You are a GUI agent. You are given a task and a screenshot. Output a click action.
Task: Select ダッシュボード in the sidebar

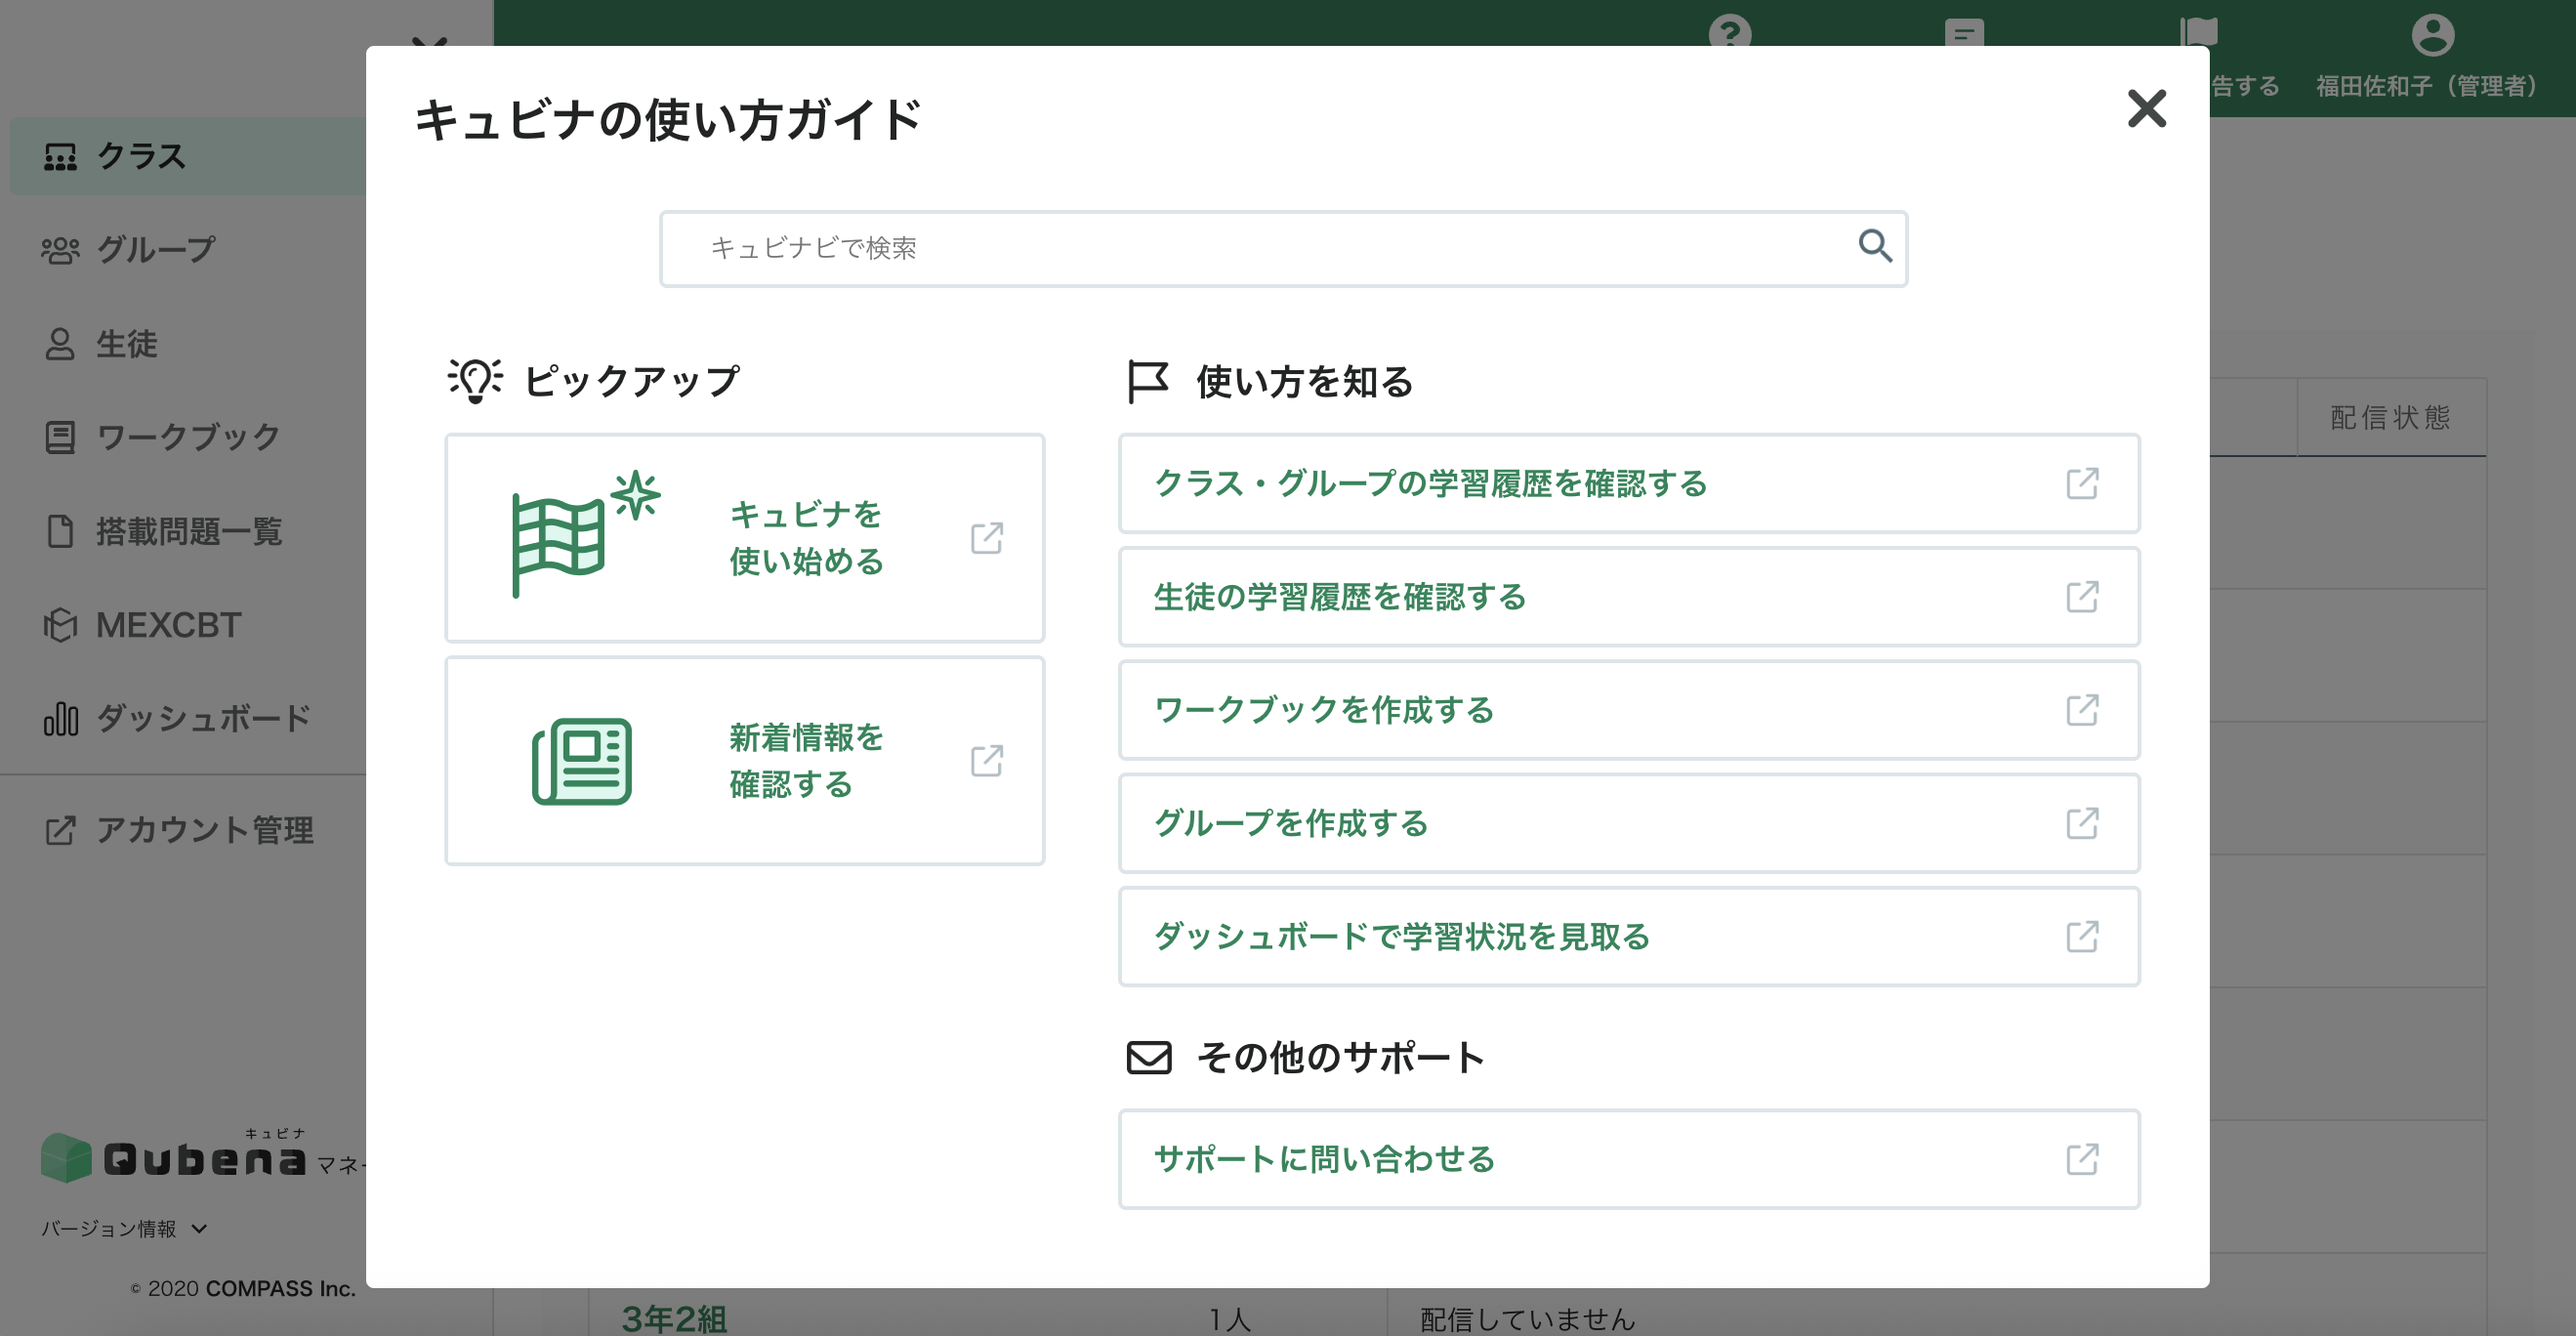(x=188, y=718)
